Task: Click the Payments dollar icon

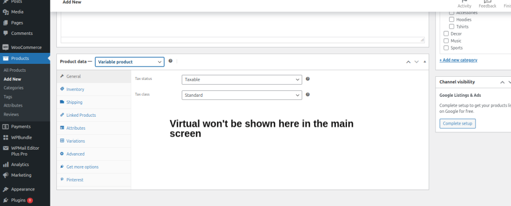Action: [x=5, y=127]
